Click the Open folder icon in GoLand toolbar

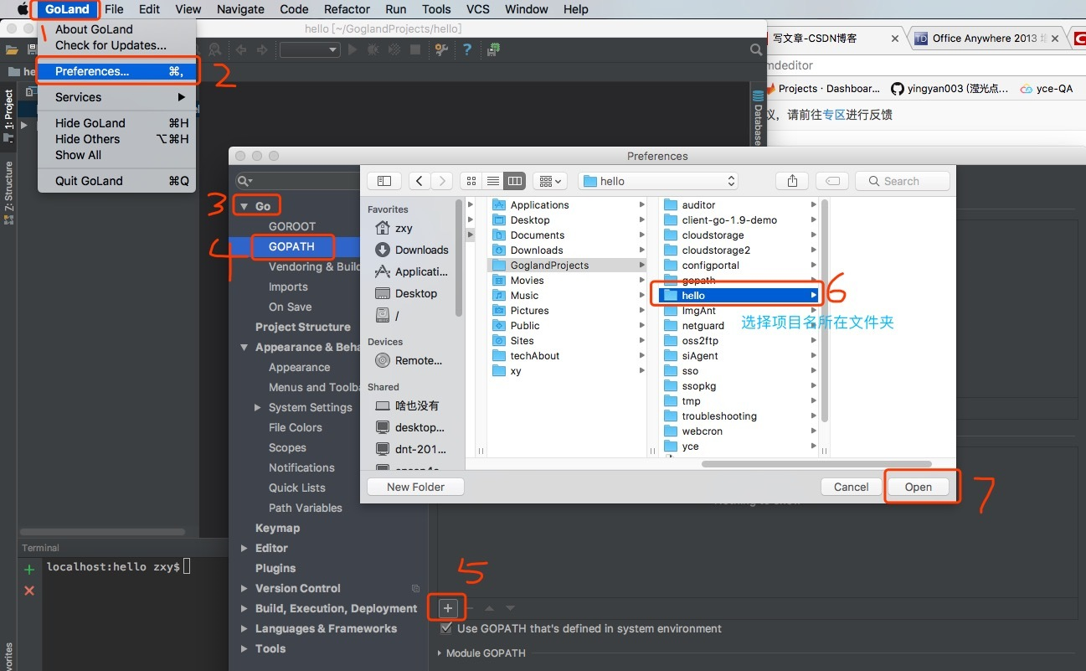[x=12, y=50]
